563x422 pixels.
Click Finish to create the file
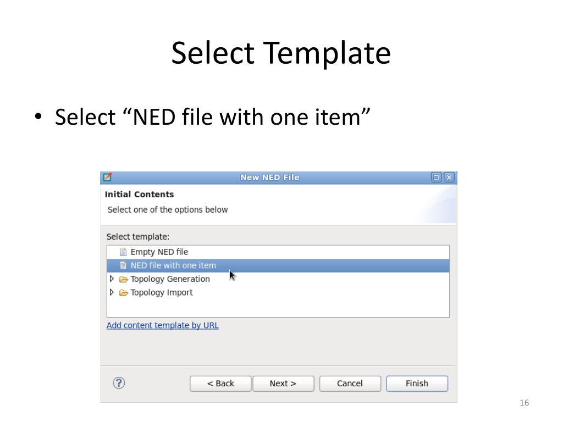[x=417, y=384]
